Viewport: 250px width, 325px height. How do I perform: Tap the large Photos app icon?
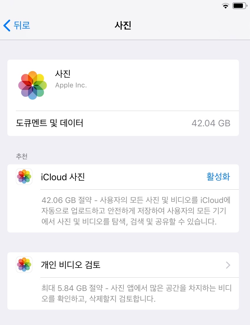coord(32,85)
